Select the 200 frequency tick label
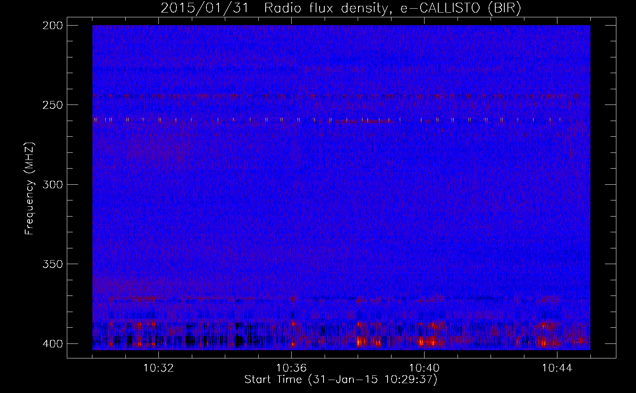 click(52, 26)
